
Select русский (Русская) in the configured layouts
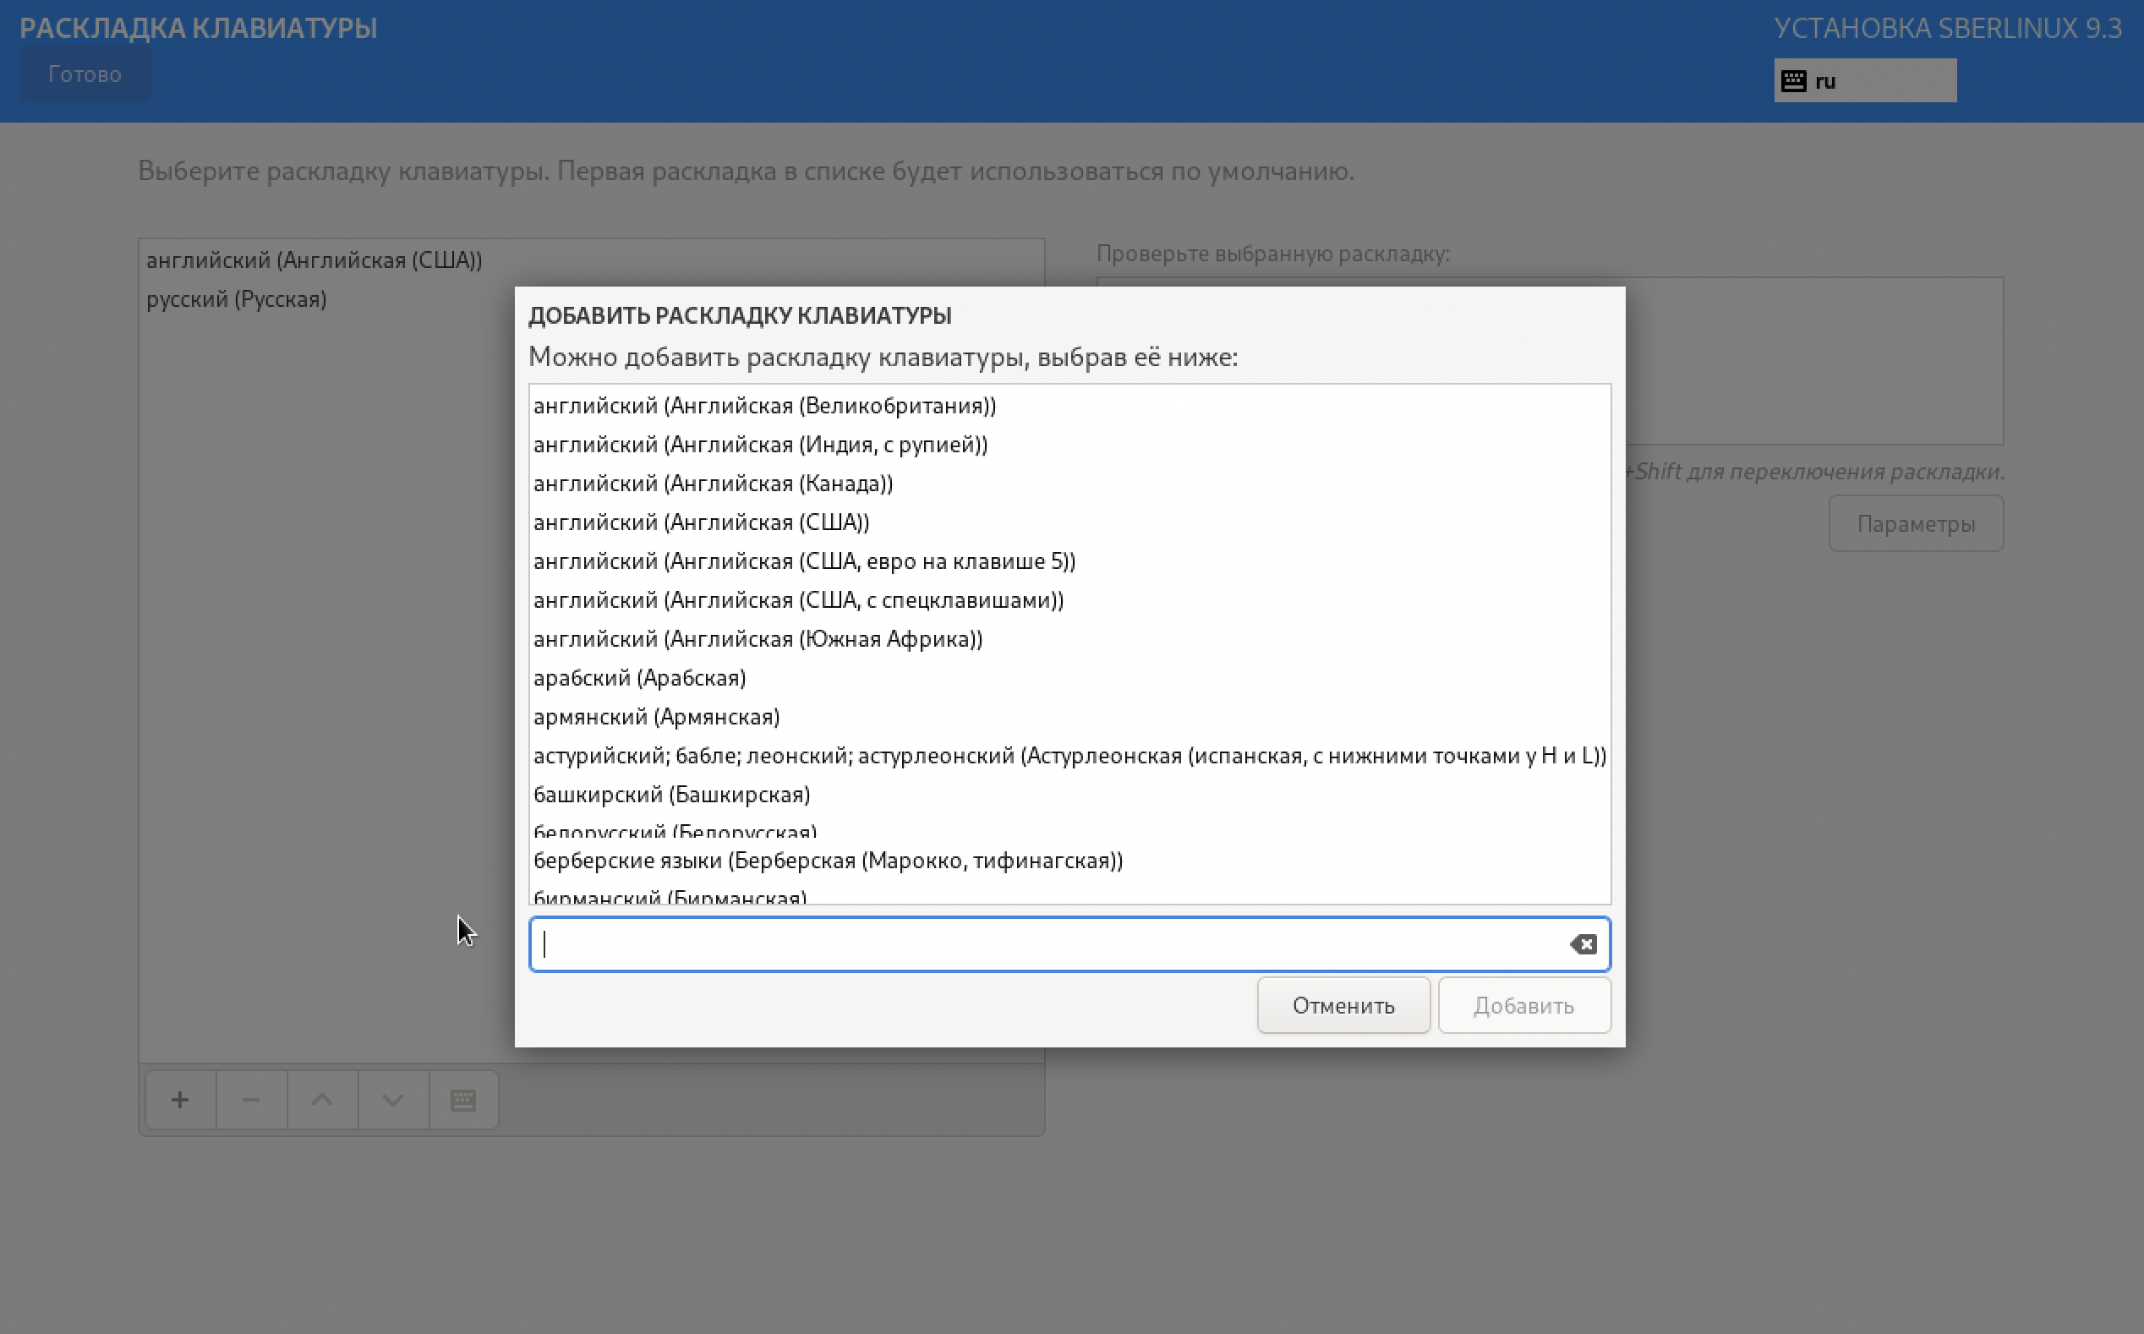(x=237, y=299)
